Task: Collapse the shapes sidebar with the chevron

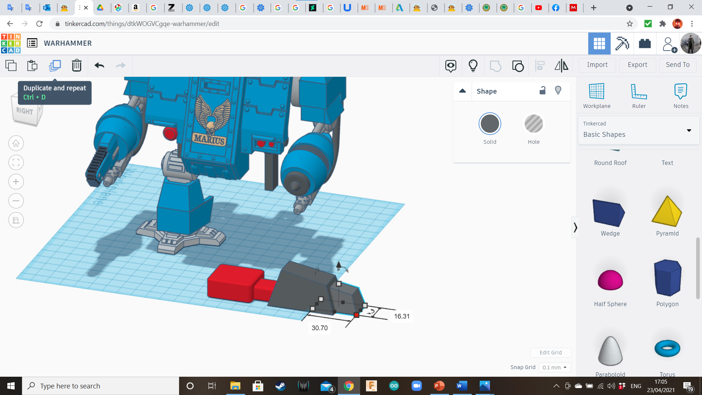Action: (x=575, y=227)
